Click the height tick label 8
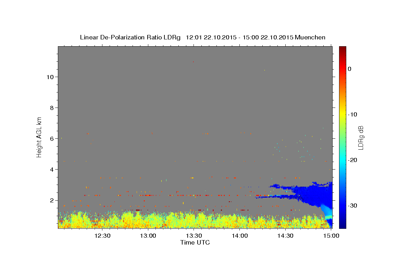The image size is (411, 274). pyautogui.click(x=51, y=108)
